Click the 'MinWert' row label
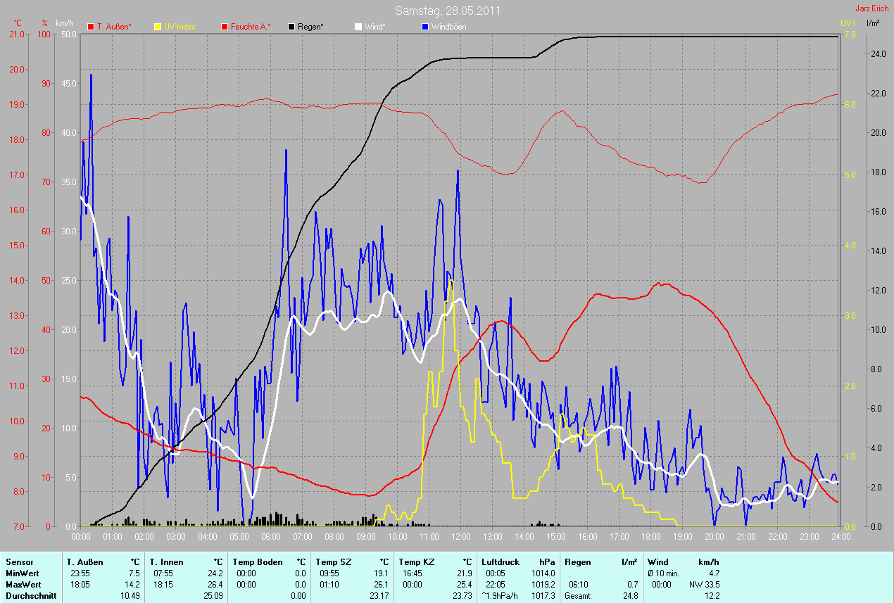 [22, 573]
